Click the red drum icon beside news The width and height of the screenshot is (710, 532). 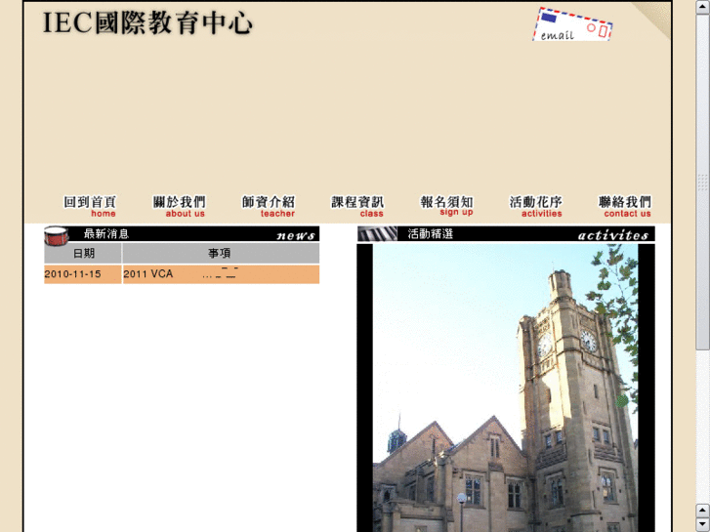pyautogui.click(x=56, y=235)
